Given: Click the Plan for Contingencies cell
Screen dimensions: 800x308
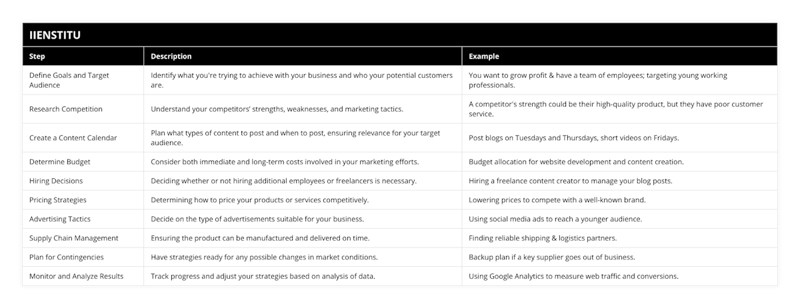Looking at the screenshot, I should click(x=67, y=257).
